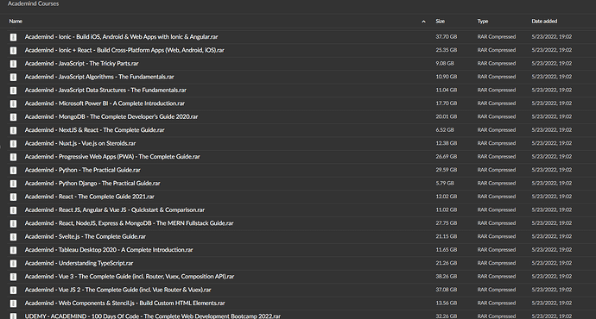Click the file icon for Vue JS 2 rar

tap(13, 290)
